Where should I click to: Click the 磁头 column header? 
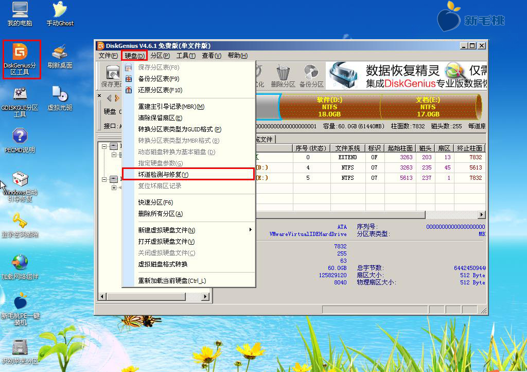pos(425,148)
